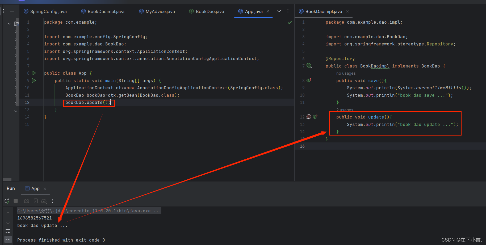Open project panel options kebab menu
Viewport: 486px width, 245px height.
click(3, 11)
